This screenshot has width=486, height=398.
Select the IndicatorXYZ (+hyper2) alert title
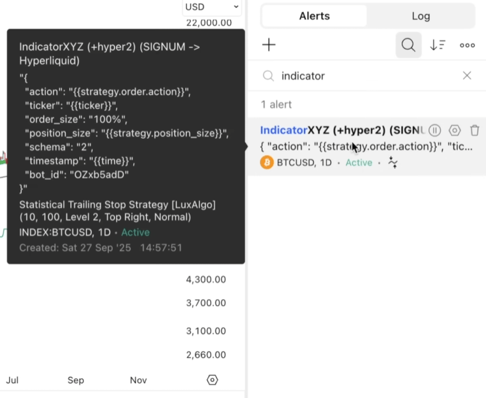[x=342, y=130]
